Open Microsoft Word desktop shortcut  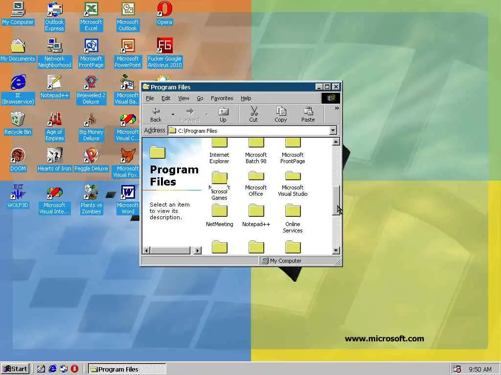tap(128, 200)
